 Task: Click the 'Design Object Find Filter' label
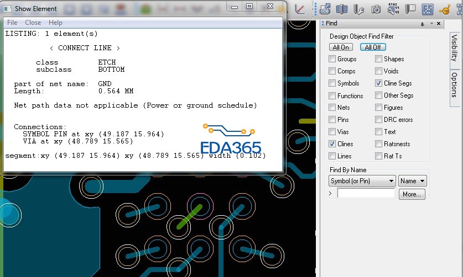tap(361, 36)
